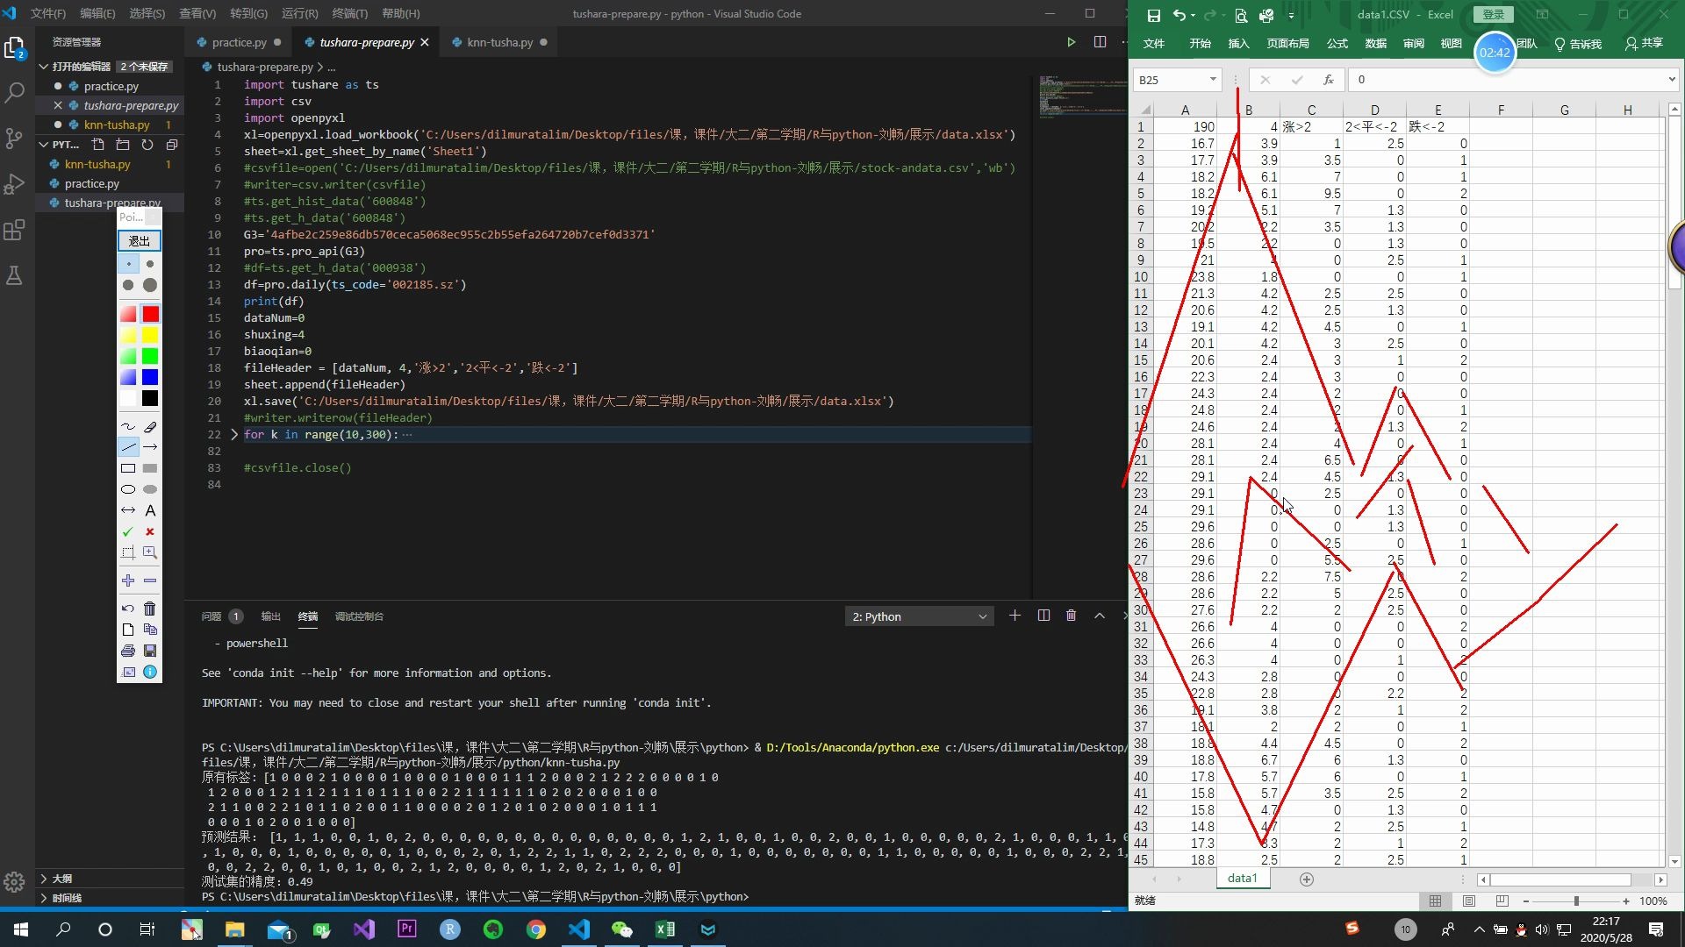Split the editor with split icon

coord(1100,42)
